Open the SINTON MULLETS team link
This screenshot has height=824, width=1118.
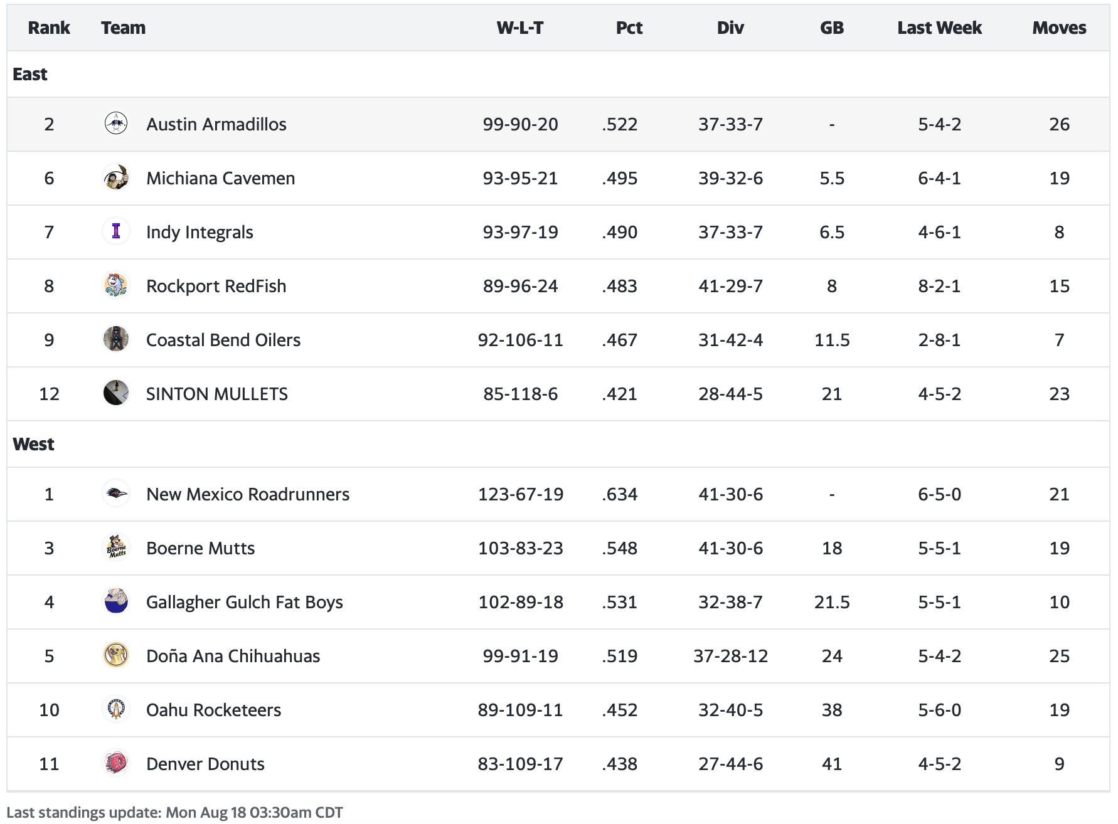[216, 394]
